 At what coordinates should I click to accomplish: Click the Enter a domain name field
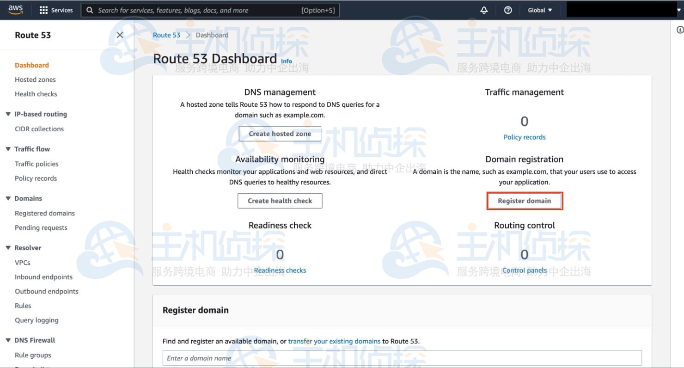click(402, 358)
